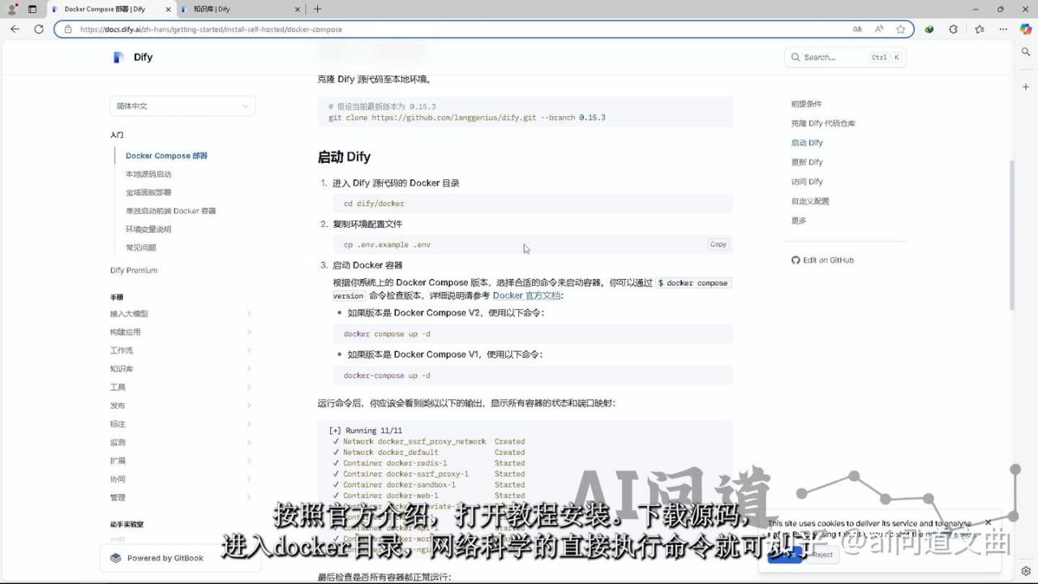The width and height of the screenshot is (1038, 584).
Task: Open 环境变量说明 in the sidebar
Action: pos(148,230)
